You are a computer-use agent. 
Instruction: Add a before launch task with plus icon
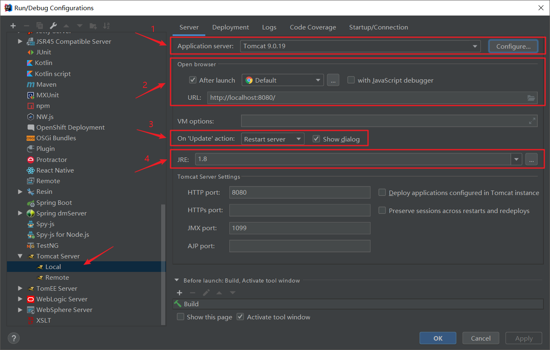tap(180, 293)
